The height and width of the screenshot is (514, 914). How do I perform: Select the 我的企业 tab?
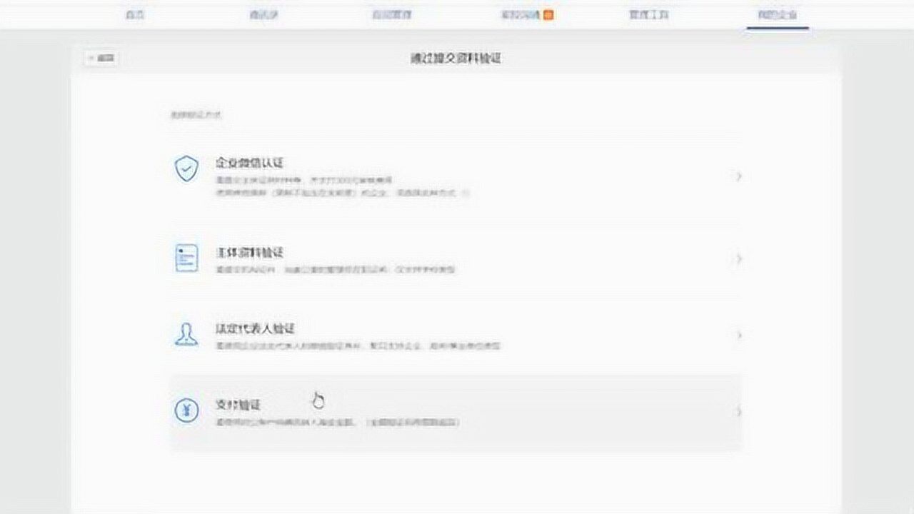click(x=778, y=14)
